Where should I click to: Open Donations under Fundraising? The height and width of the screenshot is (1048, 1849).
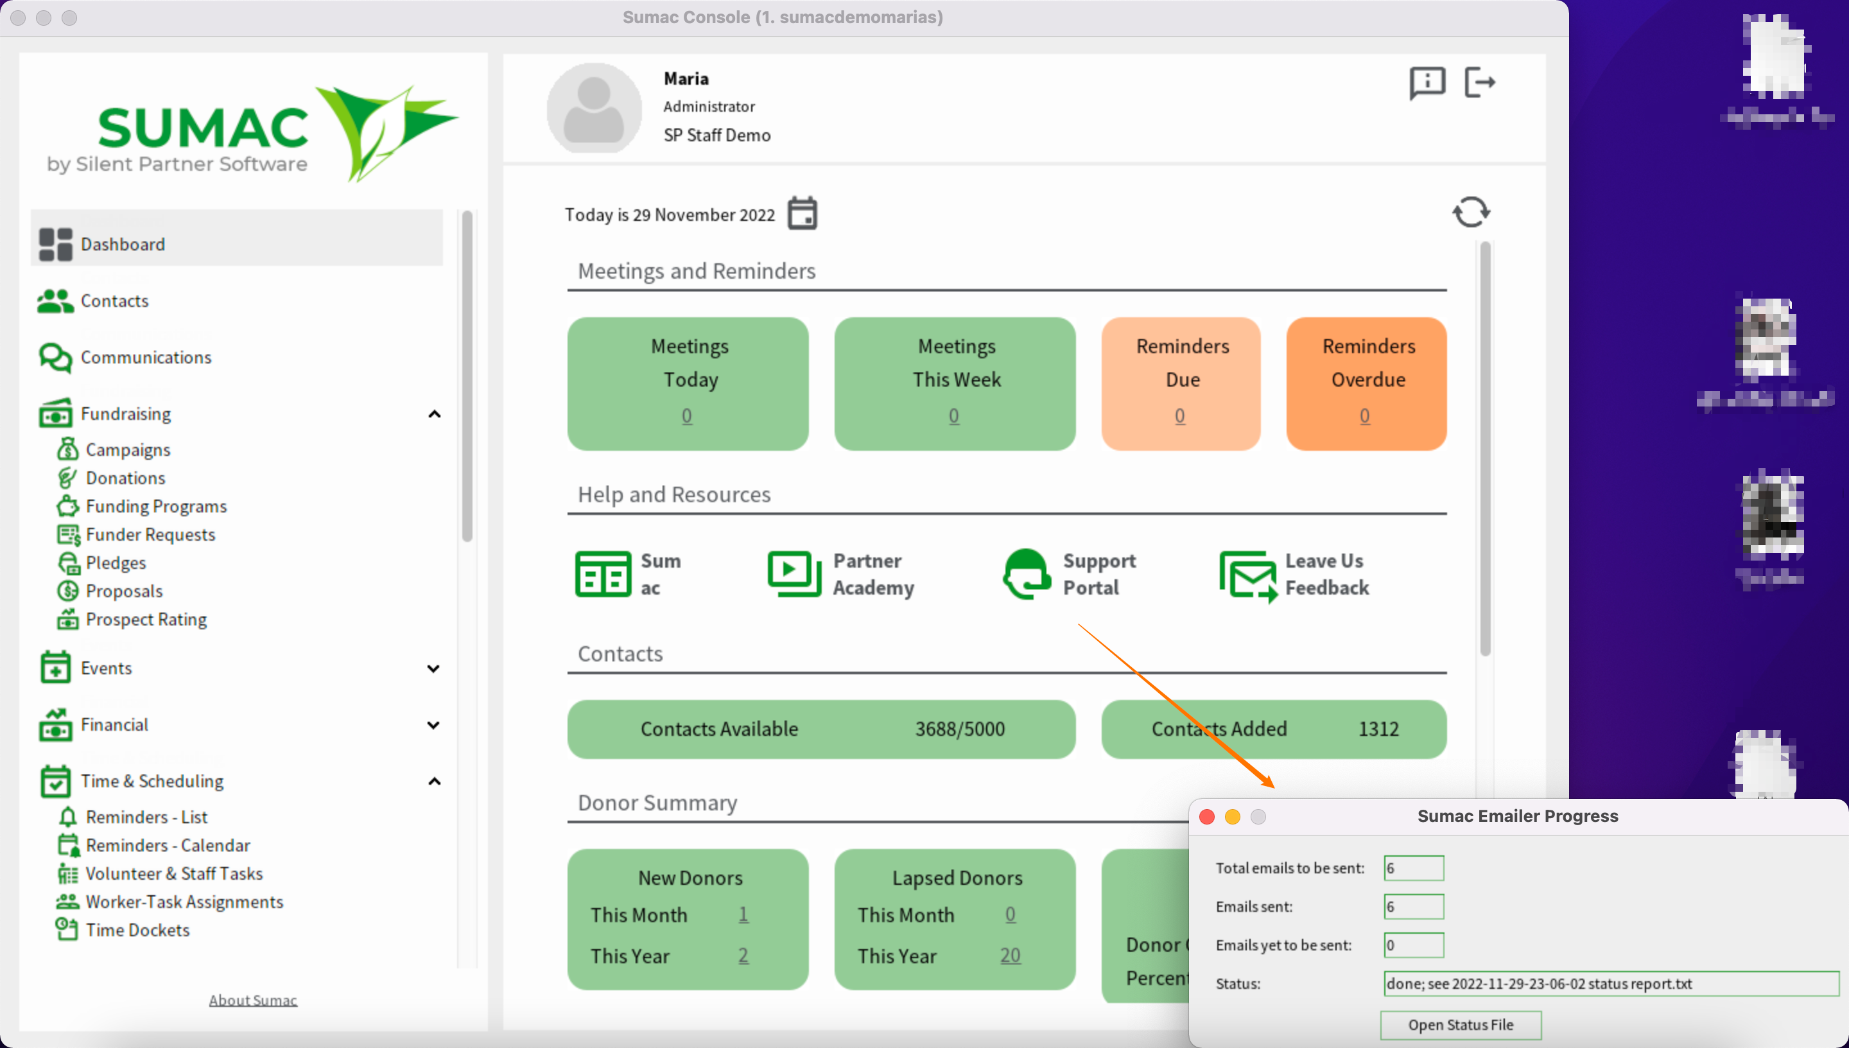pos(125,478)
